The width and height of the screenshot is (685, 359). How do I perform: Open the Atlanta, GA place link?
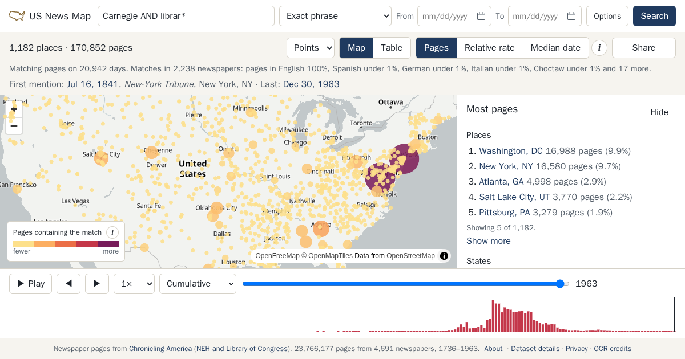click(x=501, y=182)
